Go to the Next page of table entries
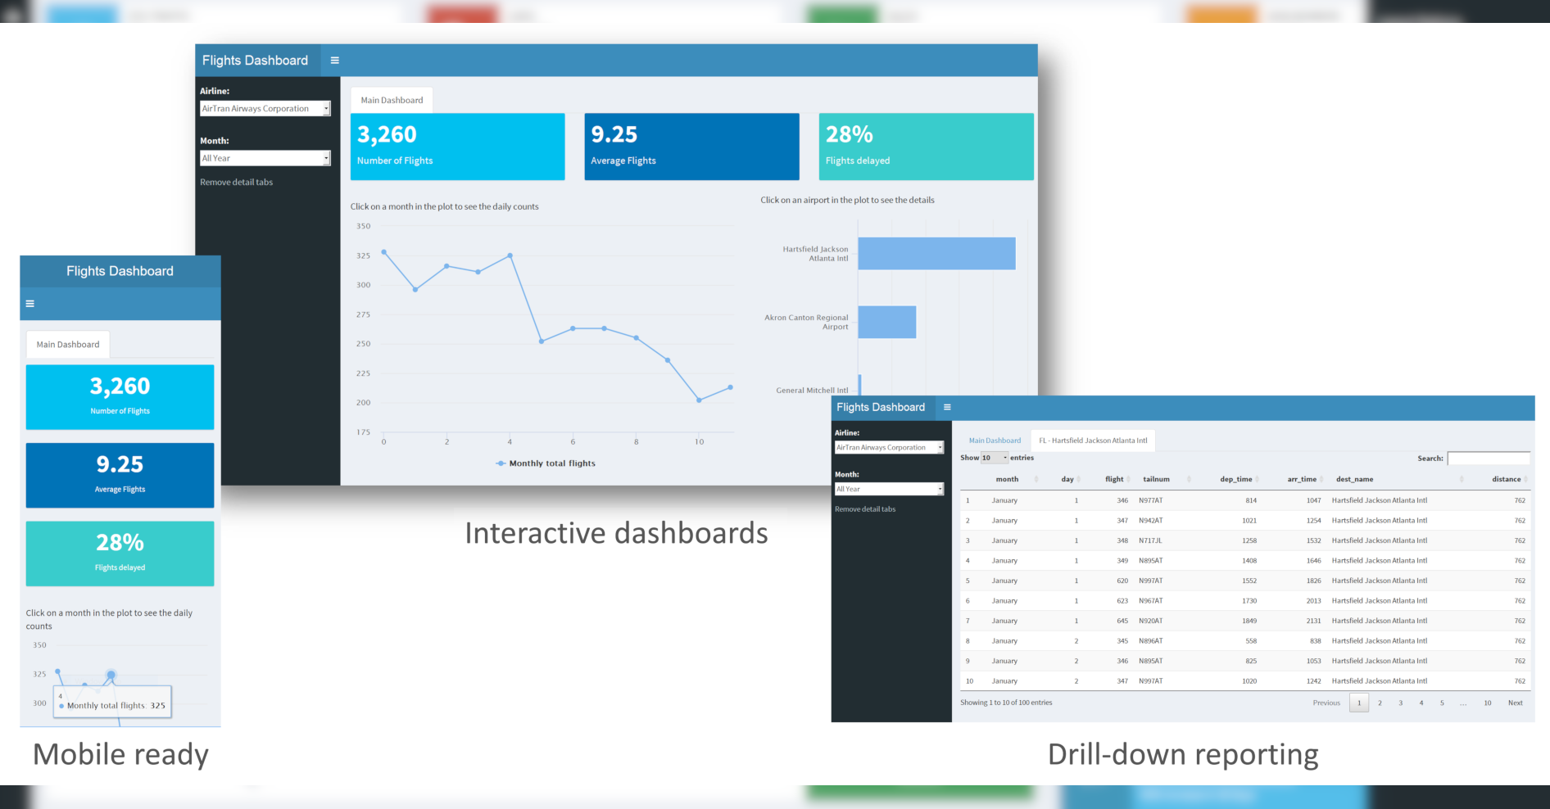Viewport: 1550px width, 809px height. tap(1516, 703)
